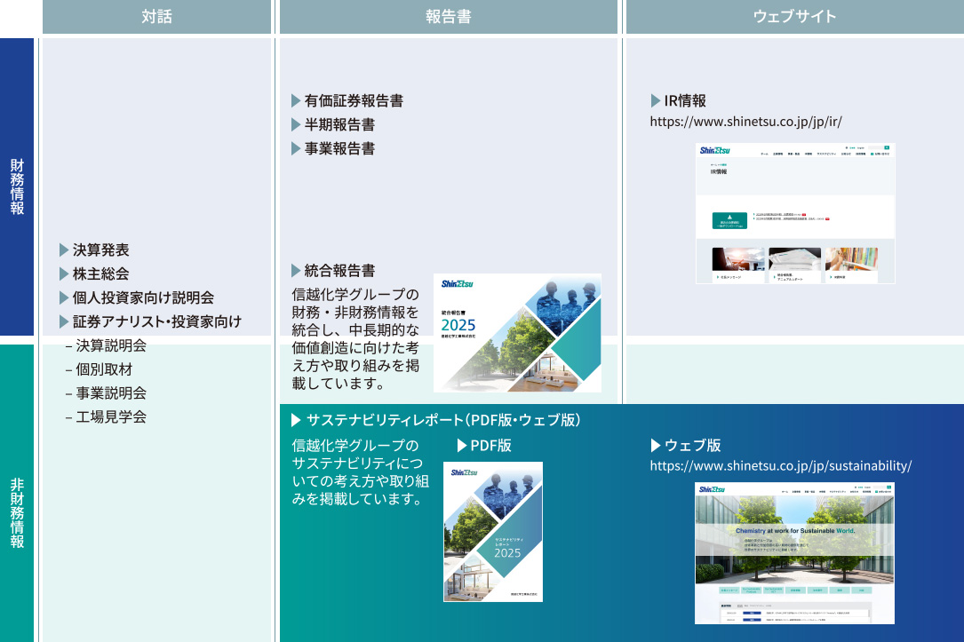Click the ShinEtsu logo in the sustainability site preview
The image size is (964, 642).
712,489
